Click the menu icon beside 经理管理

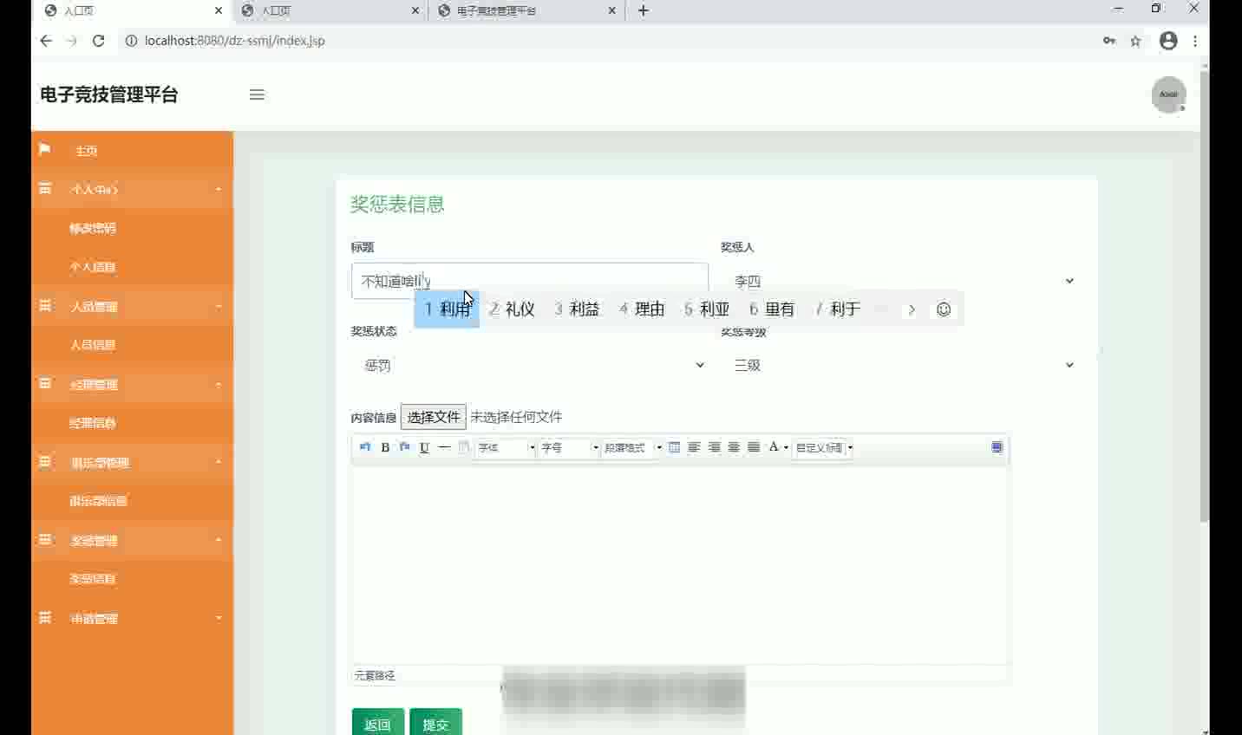(45, 383)
